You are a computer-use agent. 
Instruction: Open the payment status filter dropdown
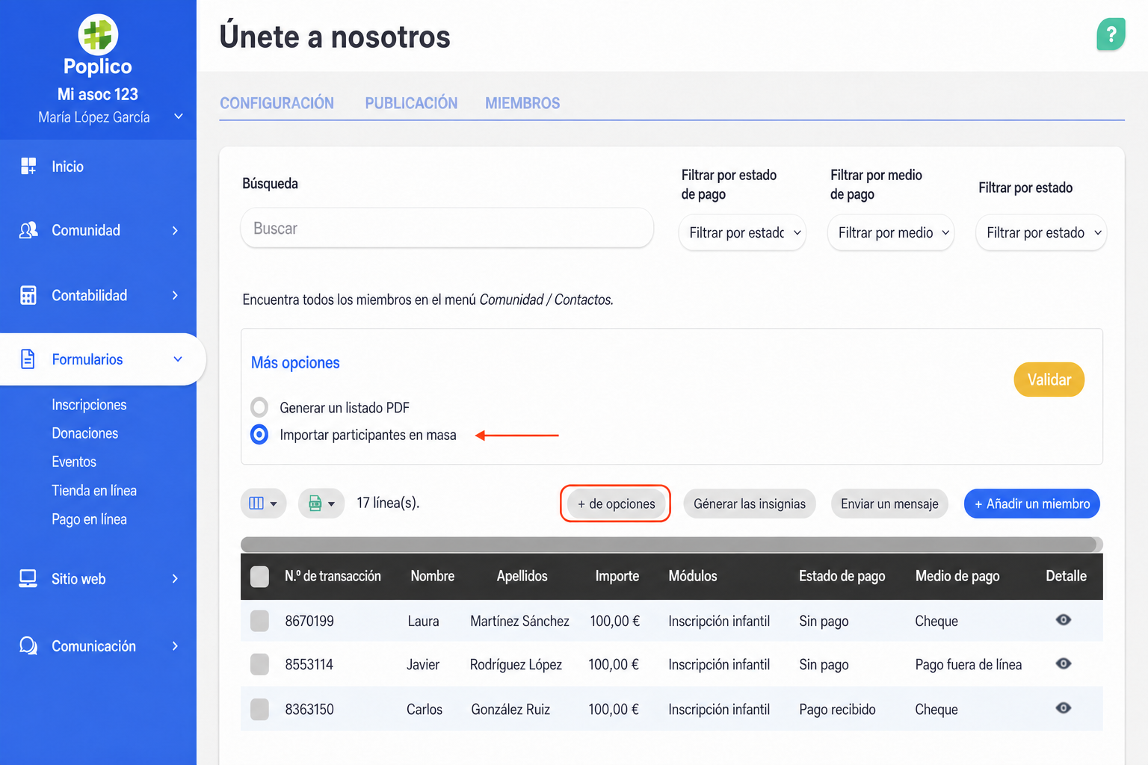742,232
